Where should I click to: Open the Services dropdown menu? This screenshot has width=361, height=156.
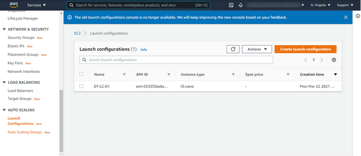coord(36,5)
